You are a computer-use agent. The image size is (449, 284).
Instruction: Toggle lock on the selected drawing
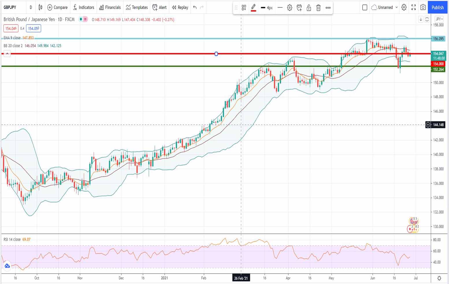point(309,8)
